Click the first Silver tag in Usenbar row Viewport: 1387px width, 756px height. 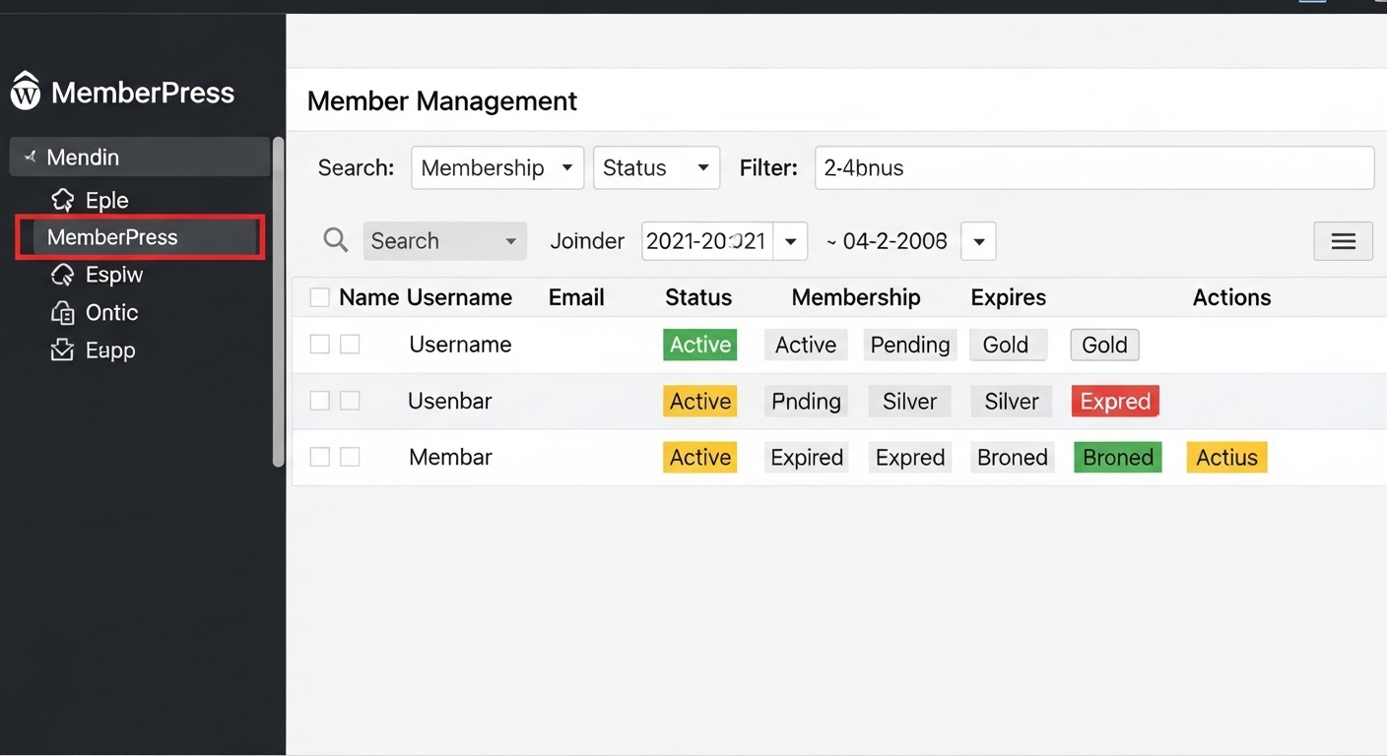point(909,401)
